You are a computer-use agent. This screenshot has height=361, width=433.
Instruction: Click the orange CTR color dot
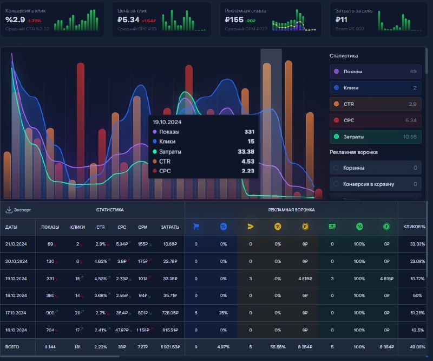[336, 104]
